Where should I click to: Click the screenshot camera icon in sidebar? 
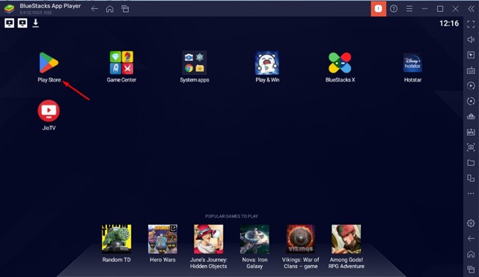[x=471, y=147]
